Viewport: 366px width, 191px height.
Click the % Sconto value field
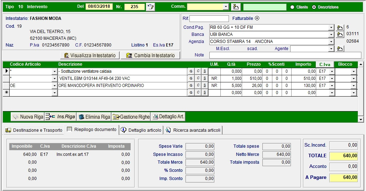200,170
